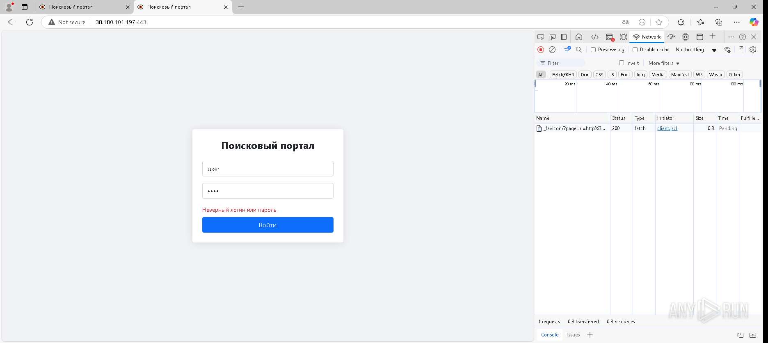This screenshot has width=768, height=343.
Task: Clear the network log
Action: coord(552,50)
